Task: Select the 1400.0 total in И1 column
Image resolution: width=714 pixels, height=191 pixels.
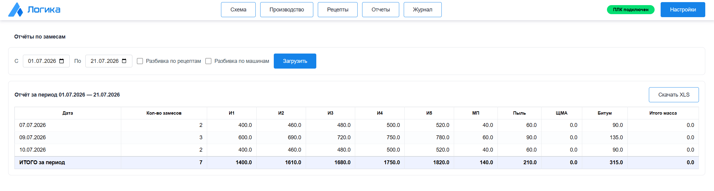Action: click(x=244, y=162)
